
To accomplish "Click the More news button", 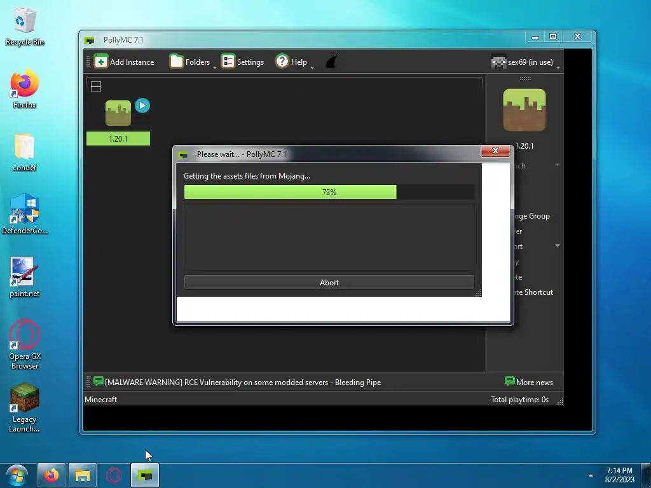I will (529, 382).
